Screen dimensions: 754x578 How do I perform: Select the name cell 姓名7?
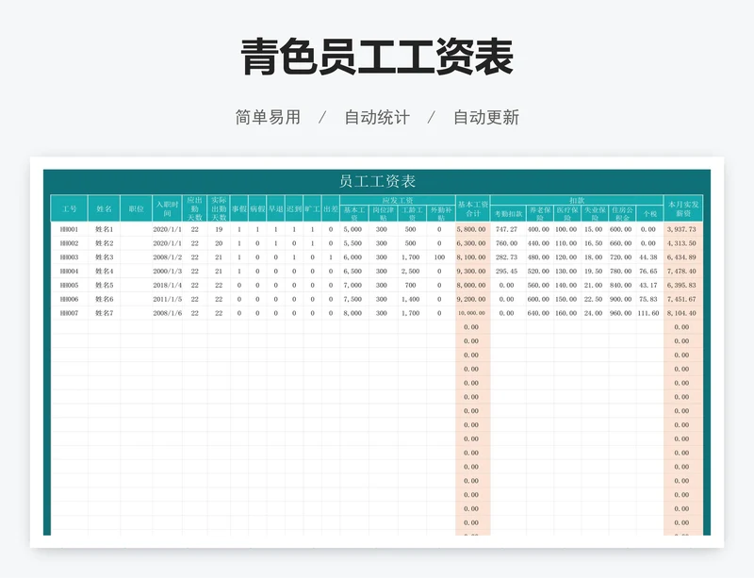104,313
